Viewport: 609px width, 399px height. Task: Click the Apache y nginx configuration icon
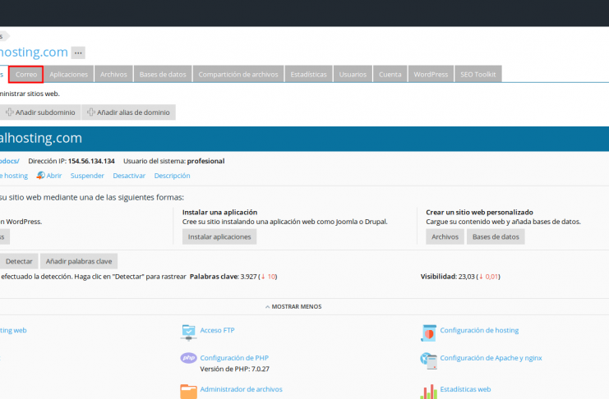(x=428, y=358)
